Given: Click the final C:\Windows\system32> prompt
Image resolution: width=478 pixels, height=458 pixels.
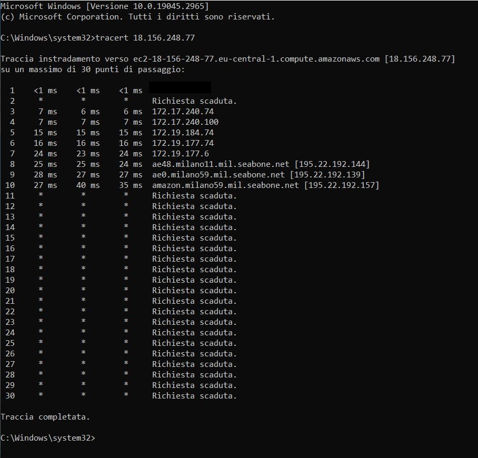Looking at the screenshot, I should pos(48,438).
